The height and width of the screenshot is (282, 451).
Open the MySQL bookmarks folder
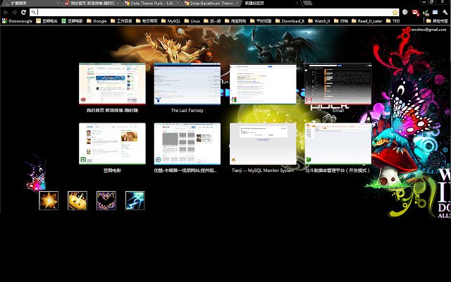tap(171, 21)
